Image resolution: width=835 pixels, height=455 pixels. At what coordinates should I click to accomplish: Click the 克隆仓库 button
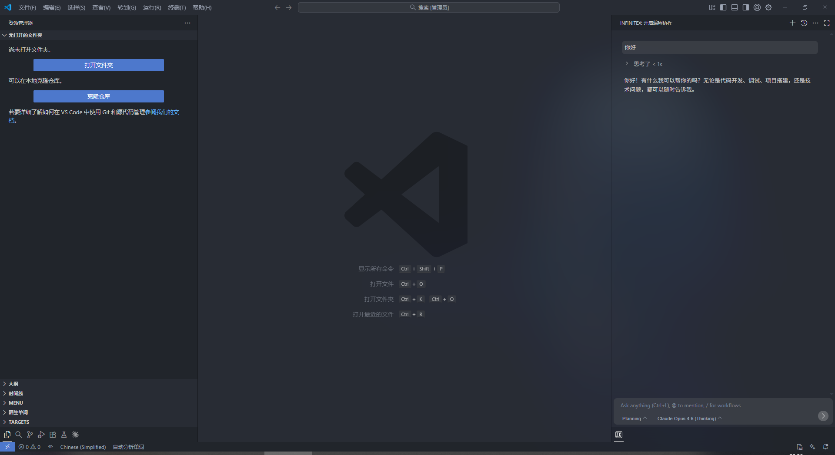tap(99, 96)
